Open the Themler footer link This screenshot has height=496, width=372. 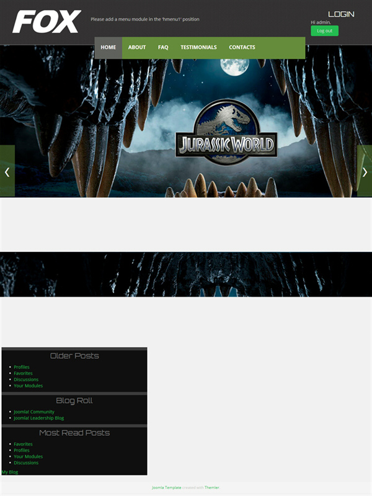212,487
